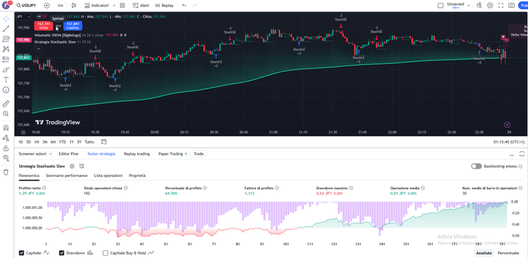This screenshot has height=258, width=528.
Task: Open the Fibonacci retracement tools
Action: click(x=6, y=39)
